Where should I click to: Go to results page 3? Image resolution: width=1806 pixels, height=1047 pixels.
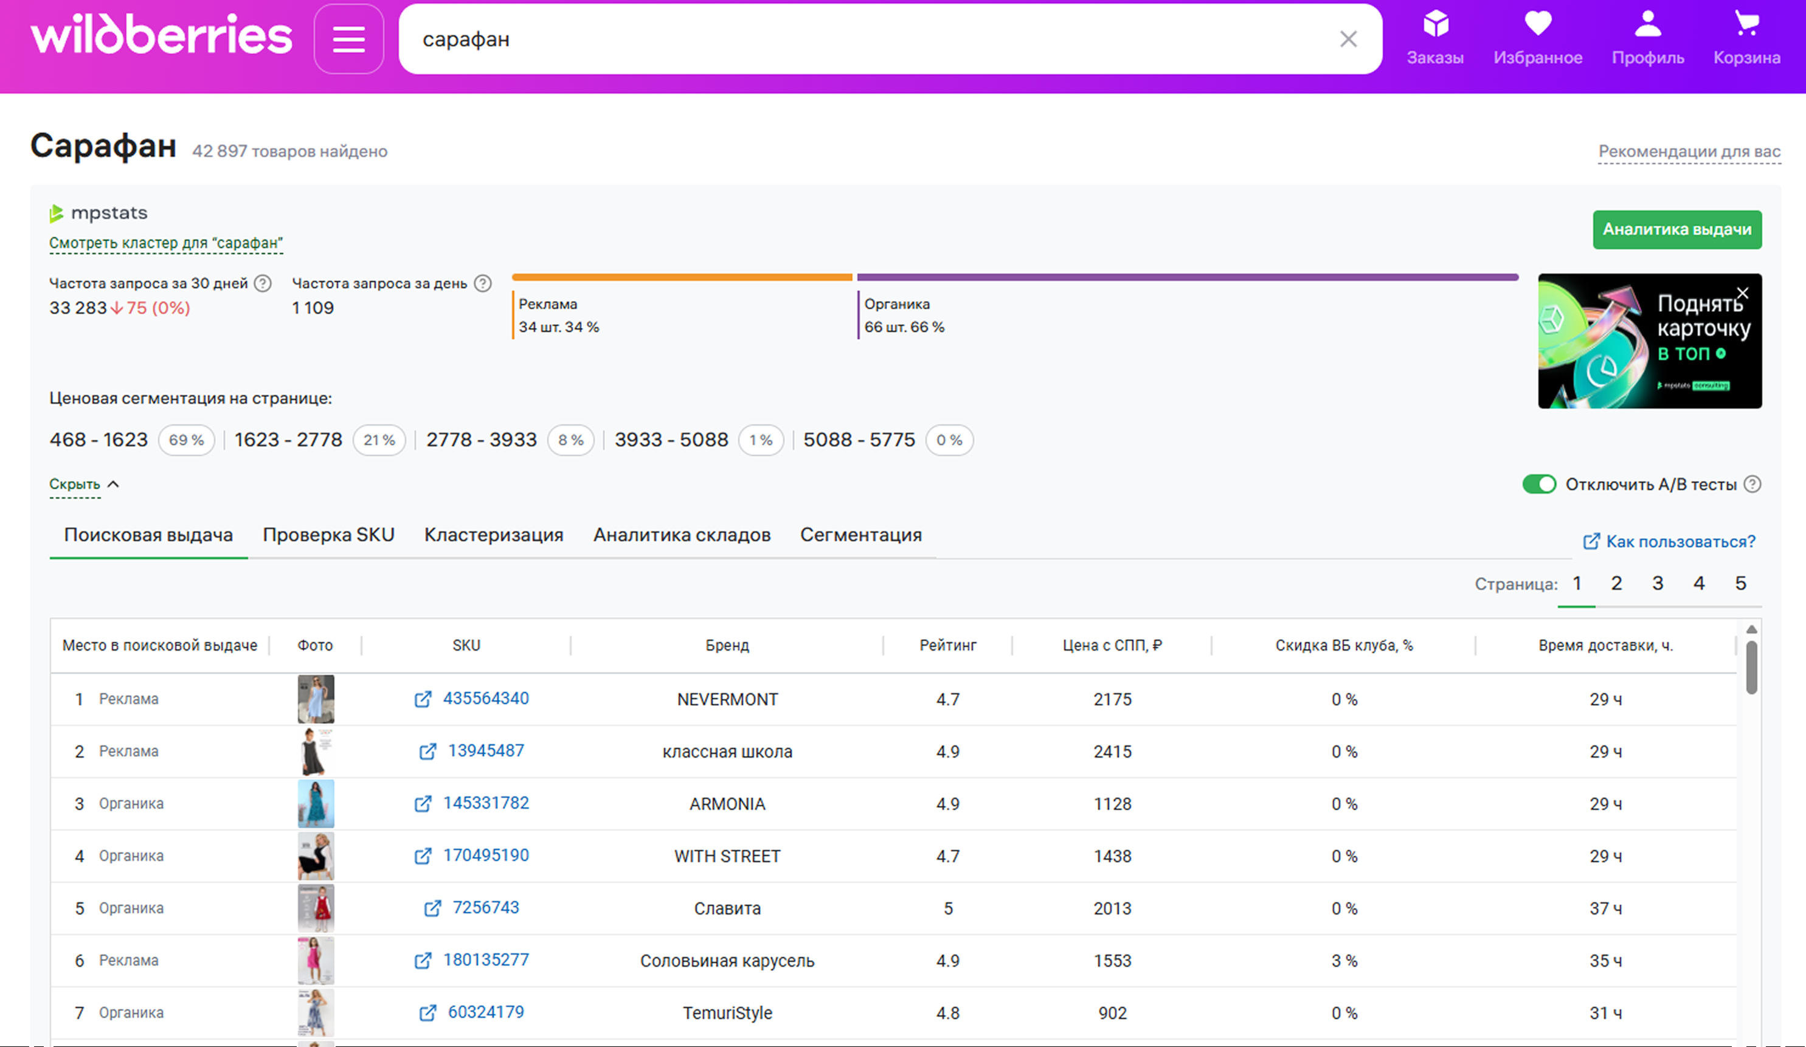click(x=1657, y=583)
